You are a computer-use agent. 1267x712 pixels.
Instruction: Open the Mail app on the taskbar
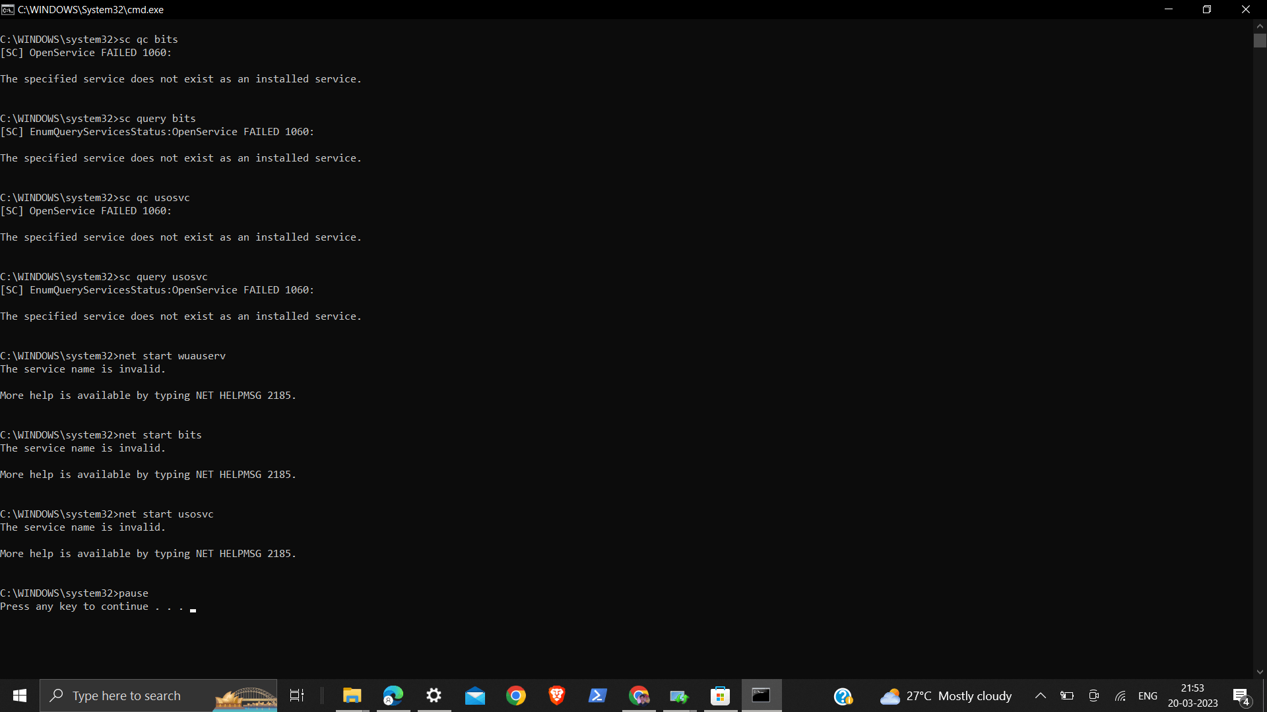point(475,696)
